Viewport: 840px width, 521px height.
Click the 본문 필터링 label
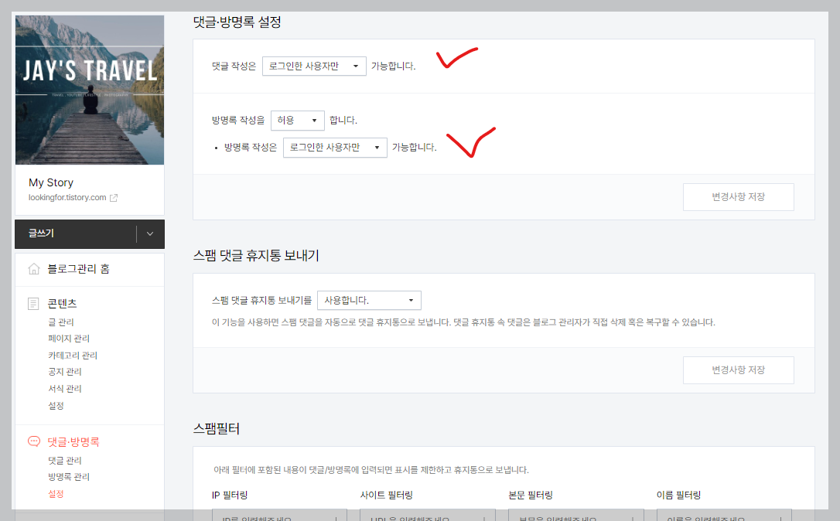(x=531, y=495)
